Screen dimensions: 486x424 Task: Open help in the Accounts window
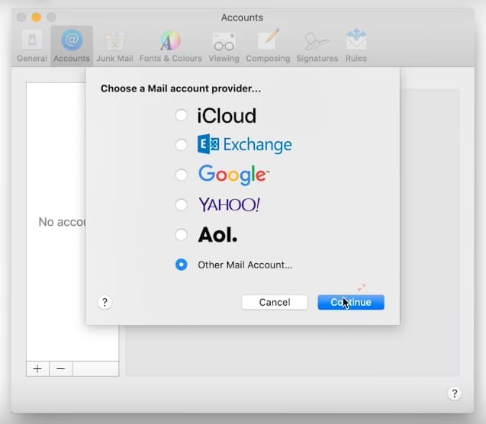(455, 393)
